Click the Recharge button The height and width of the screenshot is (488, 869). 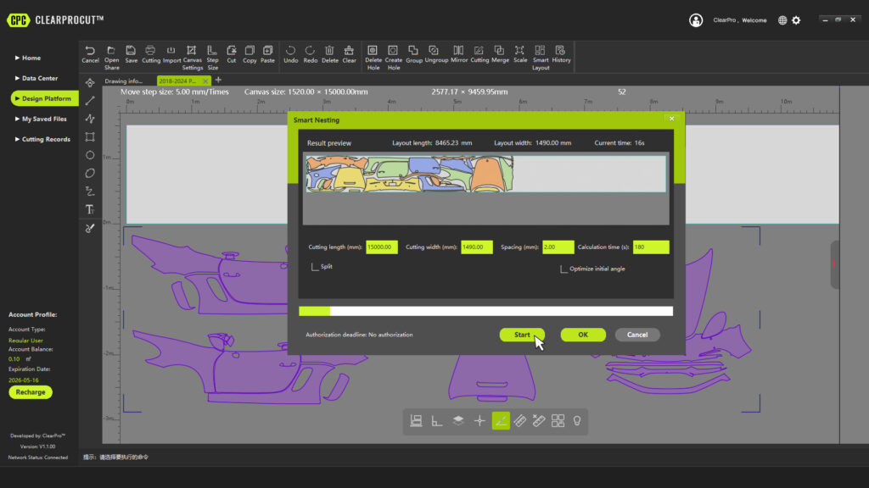point(31,392)
